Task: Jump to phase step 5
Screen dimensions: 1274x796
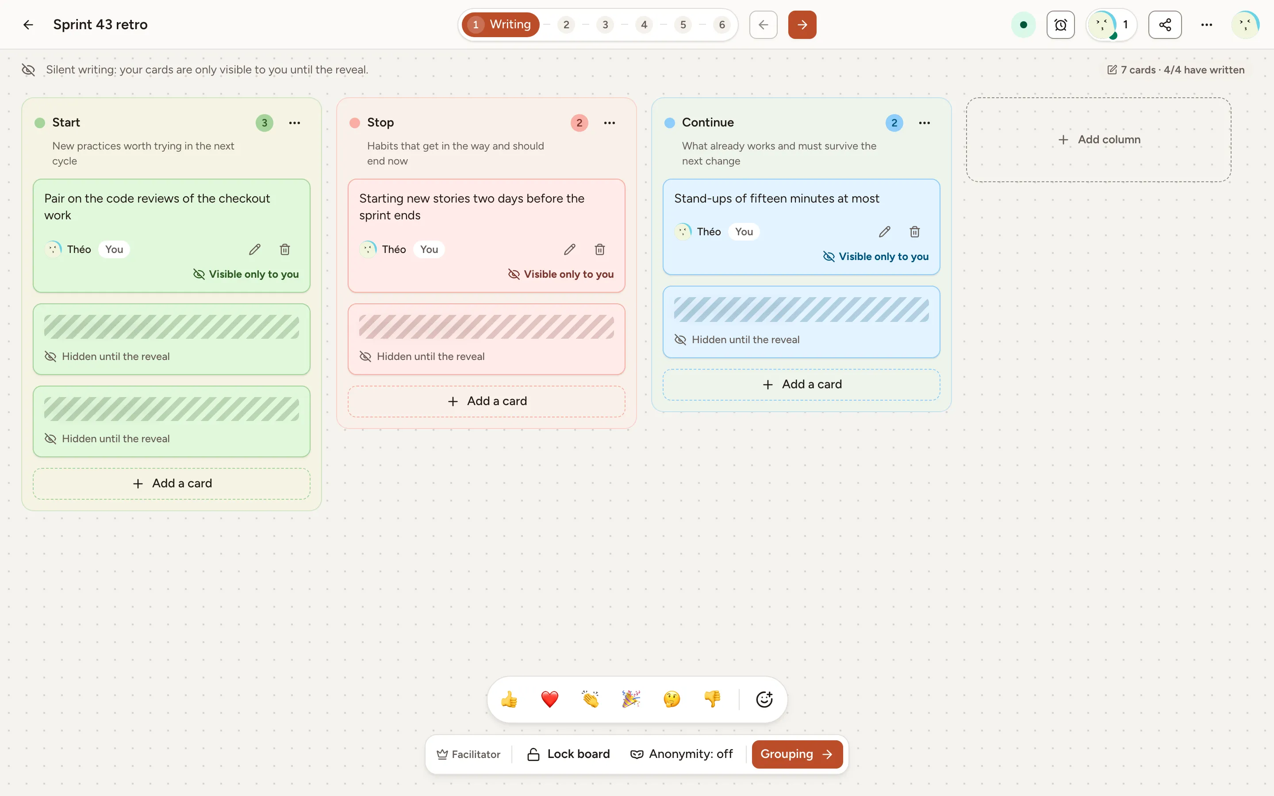Action: [683, 25]
